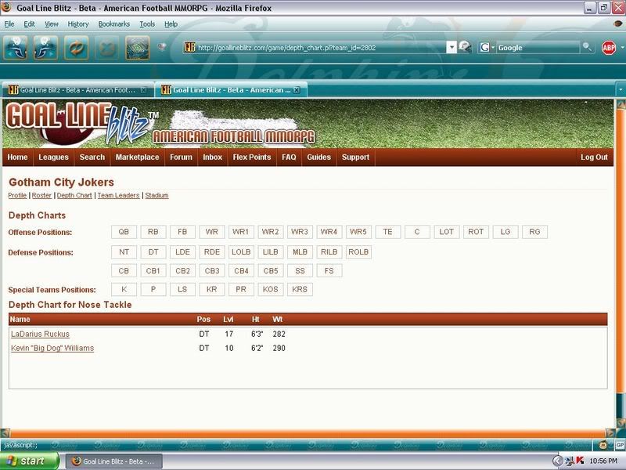This screenshot has width=626, height=470.
Task: Open LaDarius Ruckus player link
Action: click(x=40, y=334)
